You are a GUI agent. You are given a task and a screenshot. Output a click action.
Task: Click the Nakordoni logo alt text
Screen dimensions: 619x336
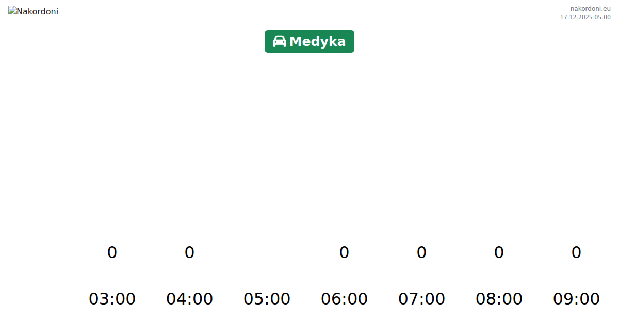coord(37,12)
